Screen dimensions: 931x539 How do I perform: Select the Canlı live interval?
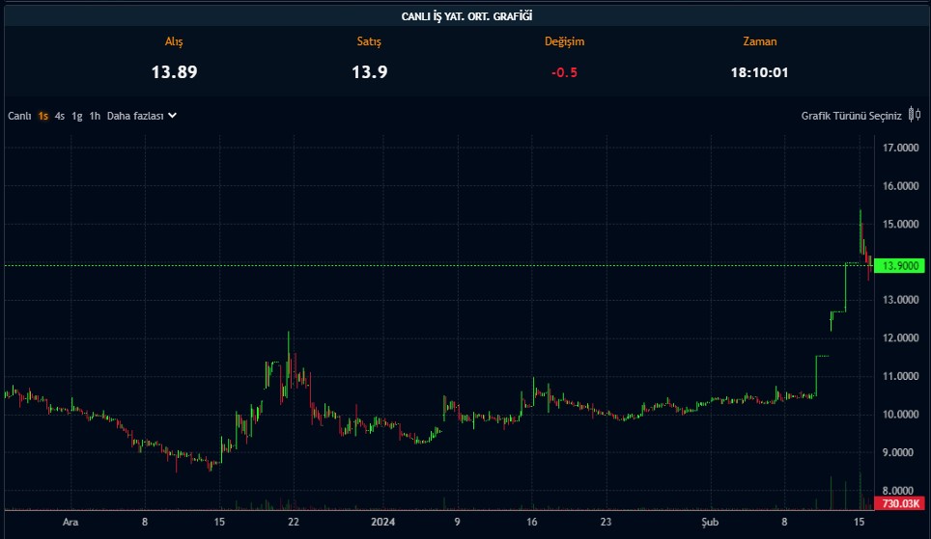(x=19, y=116)
